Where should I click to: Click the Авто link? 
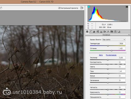[101, 55]
